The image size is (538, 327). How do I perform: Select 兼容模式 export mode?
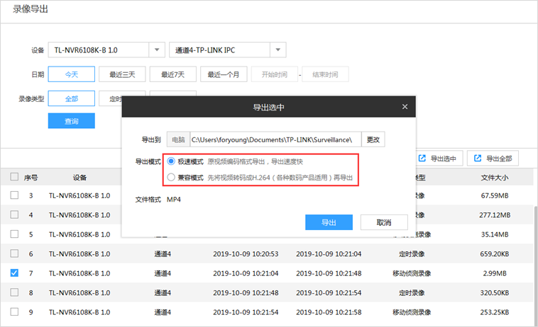pyautogui.click(x=171, y=177)
